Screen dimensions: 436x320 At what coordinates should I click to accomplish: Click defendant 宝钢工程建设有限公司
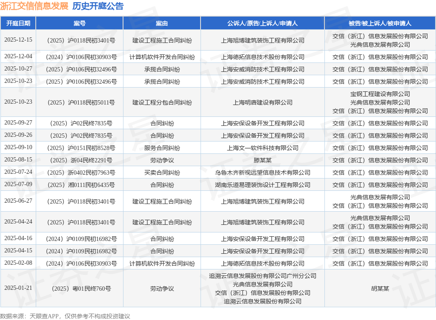[380, 94]
